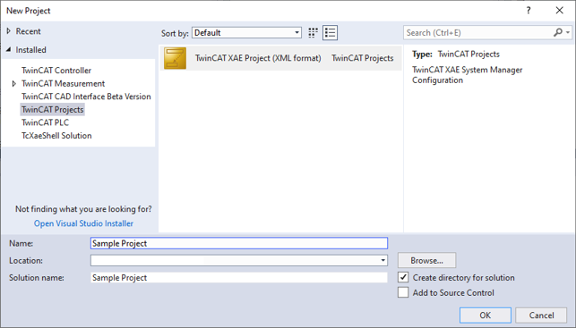Close the New Project dialog
The height and width of the screenshot is (328, 576).
click(559, 11)
